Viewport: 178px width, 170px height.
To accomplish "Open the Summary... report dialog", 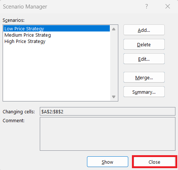I will [144, 92].
